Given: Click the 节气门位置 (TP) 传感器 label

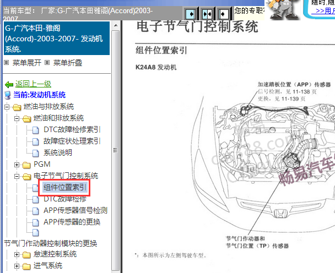Looking at the screenshot, I should pos(257,246).
